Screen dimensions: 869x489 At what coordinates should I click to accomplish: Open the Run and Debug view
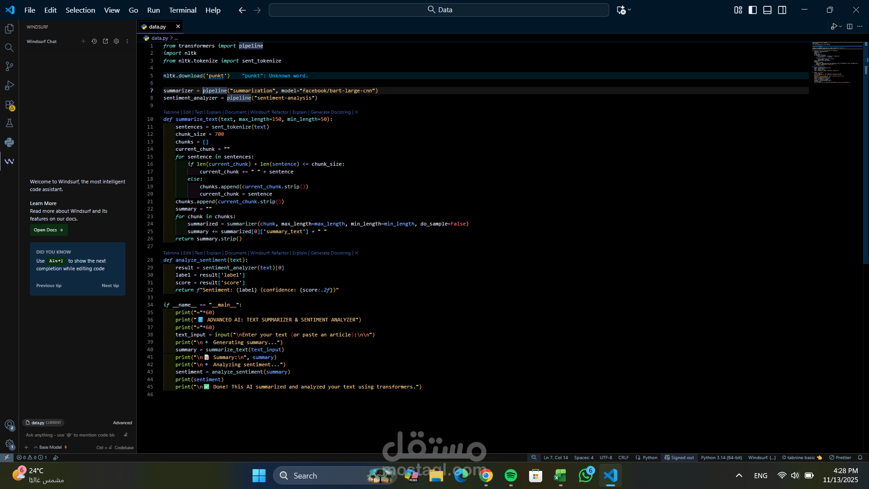[9, 86]
